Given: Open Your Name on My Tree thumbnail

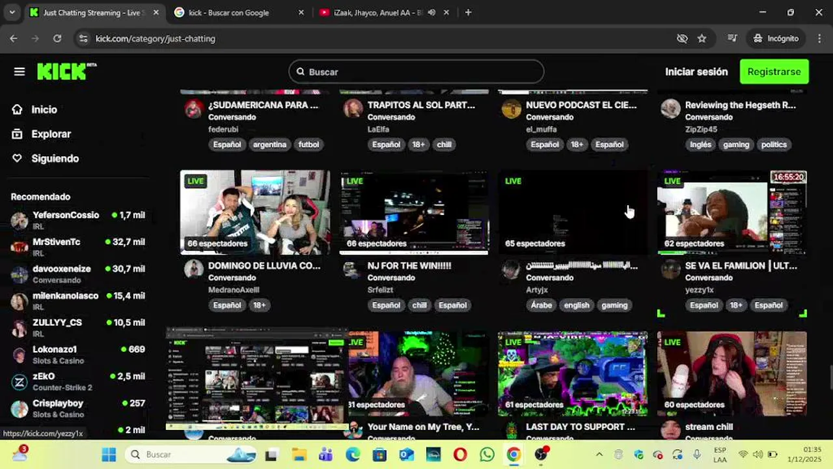Looking at the screenshot, I should (x=418, y=374).
